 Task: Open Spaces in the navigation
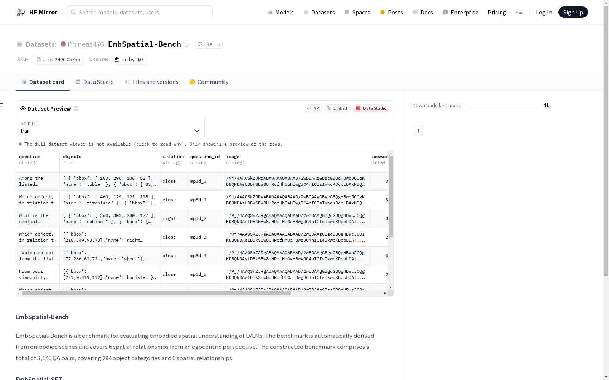pyautogui.click(x=357, y=12)
